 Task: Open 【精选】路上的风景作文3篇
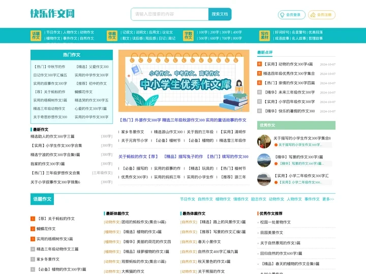(222, 222)
